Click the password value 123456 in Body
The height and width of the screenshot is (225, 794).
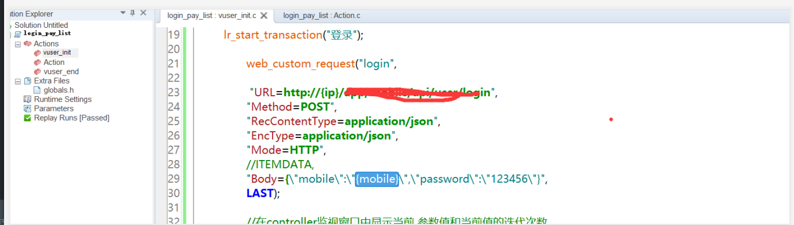[509, 179]
